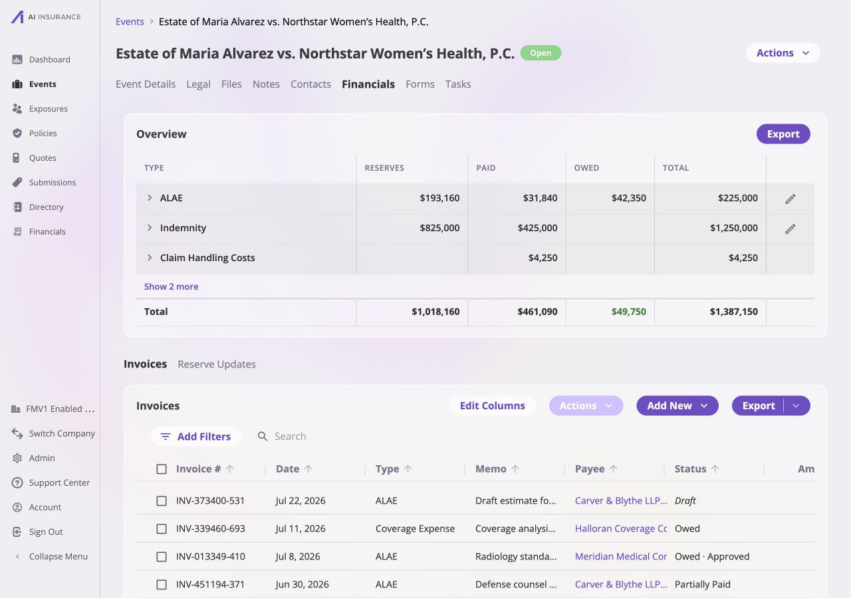851x598 pixels.
Task: Expand the Indemnity overview row
Action: 150,228
